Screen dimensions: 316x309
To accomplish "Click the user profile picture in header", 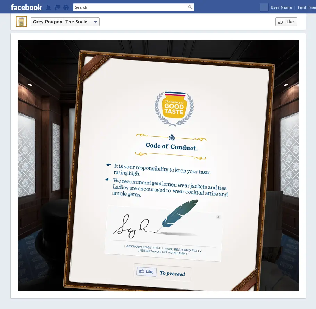I will pyautogui.click(x=264, y=7).
